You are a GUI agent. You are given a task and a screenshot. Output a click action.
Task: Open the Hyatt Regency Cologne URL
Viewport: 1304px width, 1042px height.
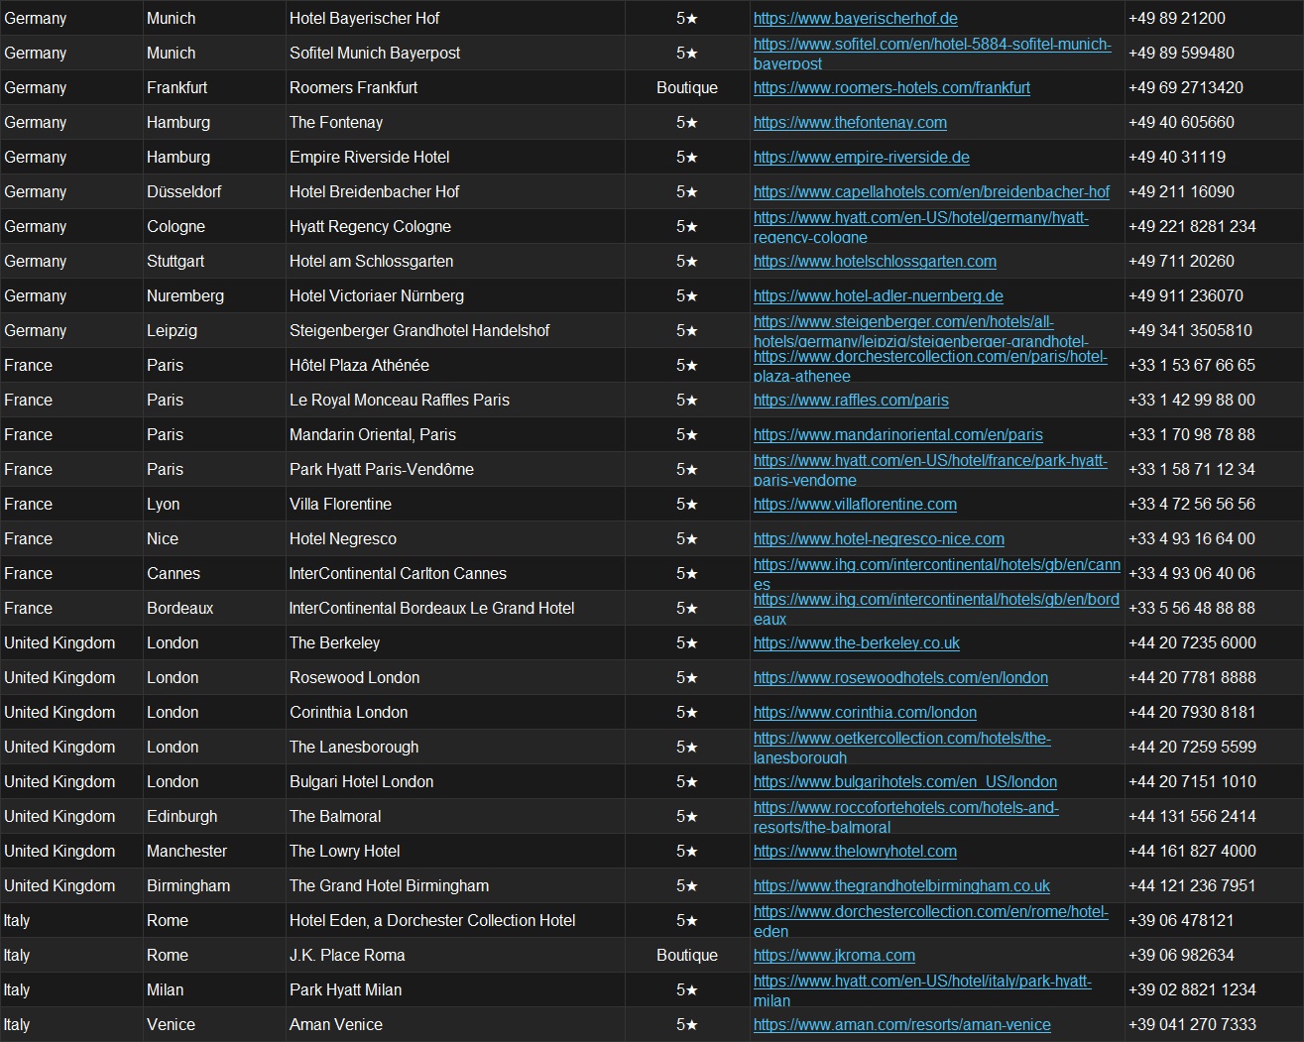pos(920,226)
